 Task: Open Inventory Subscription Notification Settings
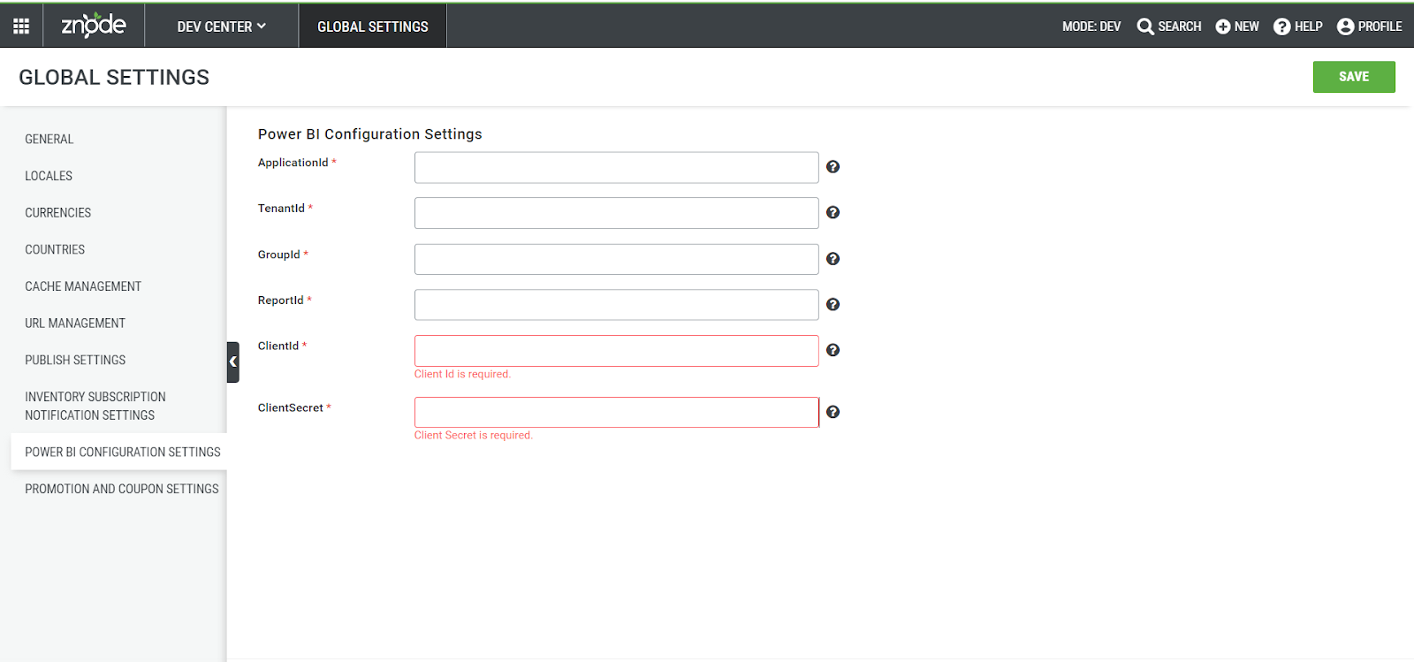click(x=95, y=406)
